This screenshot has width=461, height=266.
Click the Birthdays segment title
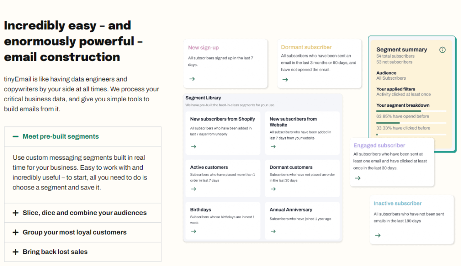pyautogui.click(x=200, y=210)
